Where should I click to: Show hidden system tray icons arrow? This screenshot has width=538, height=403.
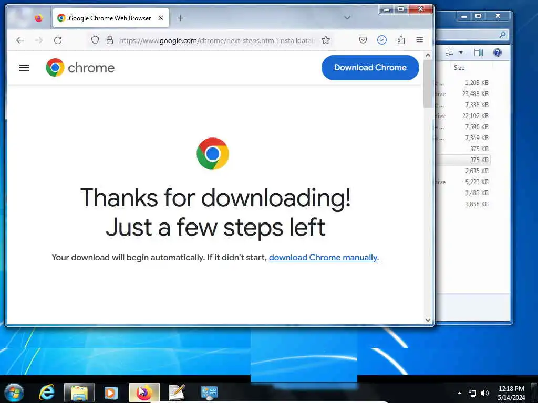459,393
